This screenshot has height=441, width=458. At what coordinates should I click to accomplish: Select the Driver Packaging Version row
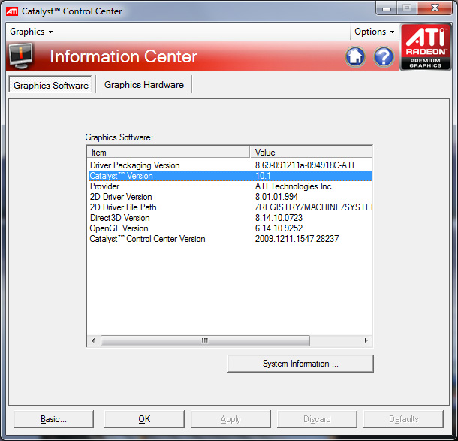[x=231, y=165]
